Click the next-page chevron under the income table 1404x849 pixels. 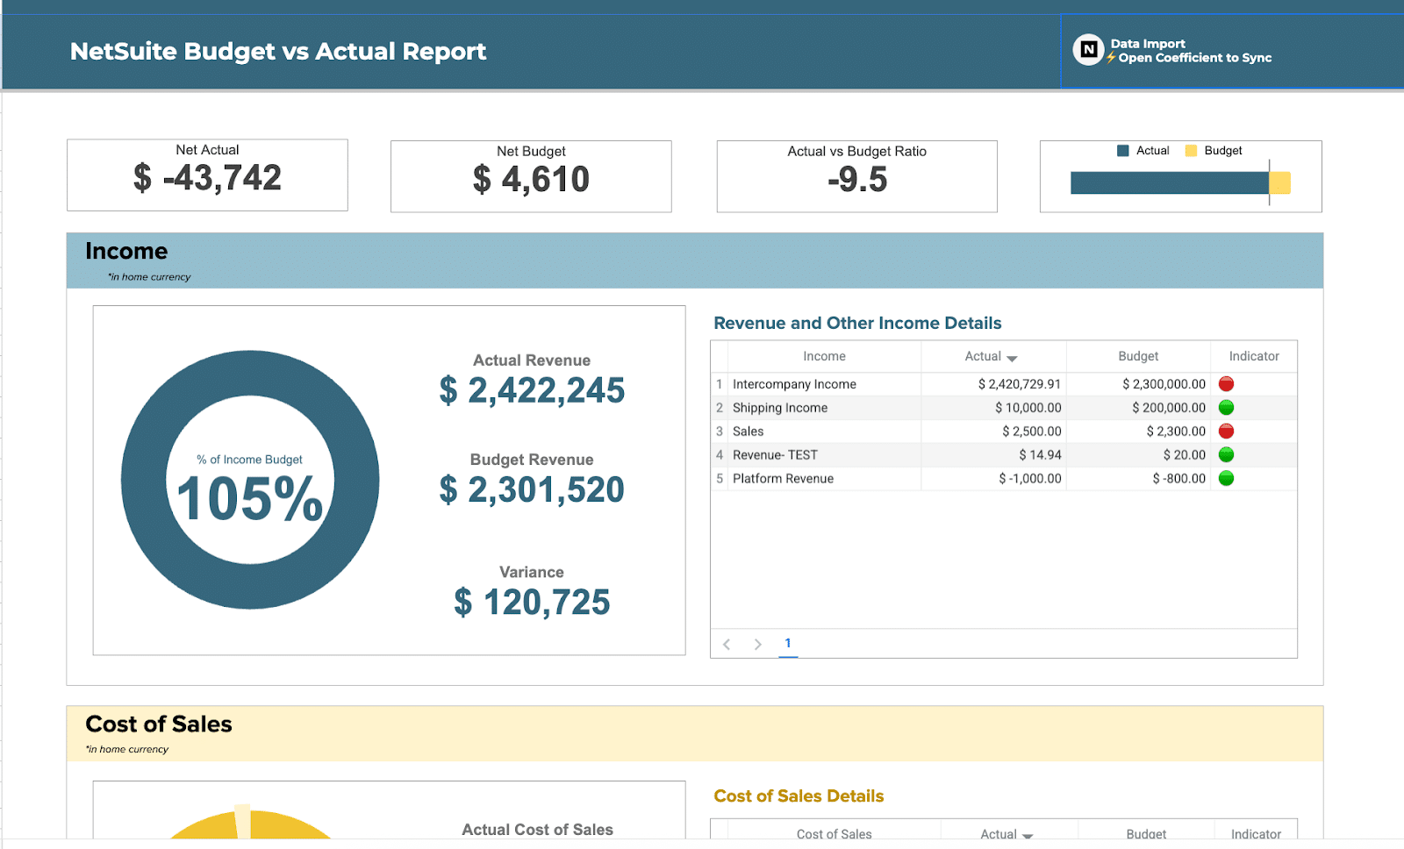(757, 643)
